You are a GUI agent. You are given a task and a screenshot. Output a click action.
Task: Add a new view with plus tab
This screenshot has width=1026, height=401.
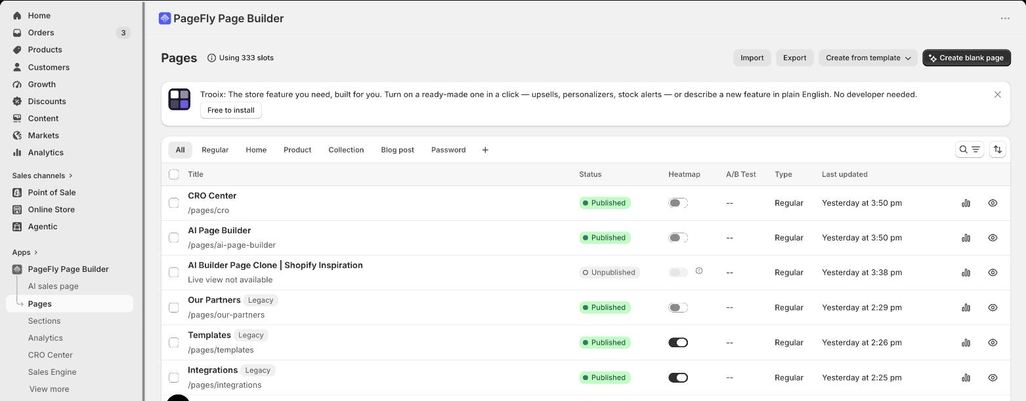click(485, 150)
